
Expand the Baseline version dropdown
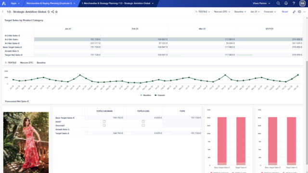(x=240, y=12)
